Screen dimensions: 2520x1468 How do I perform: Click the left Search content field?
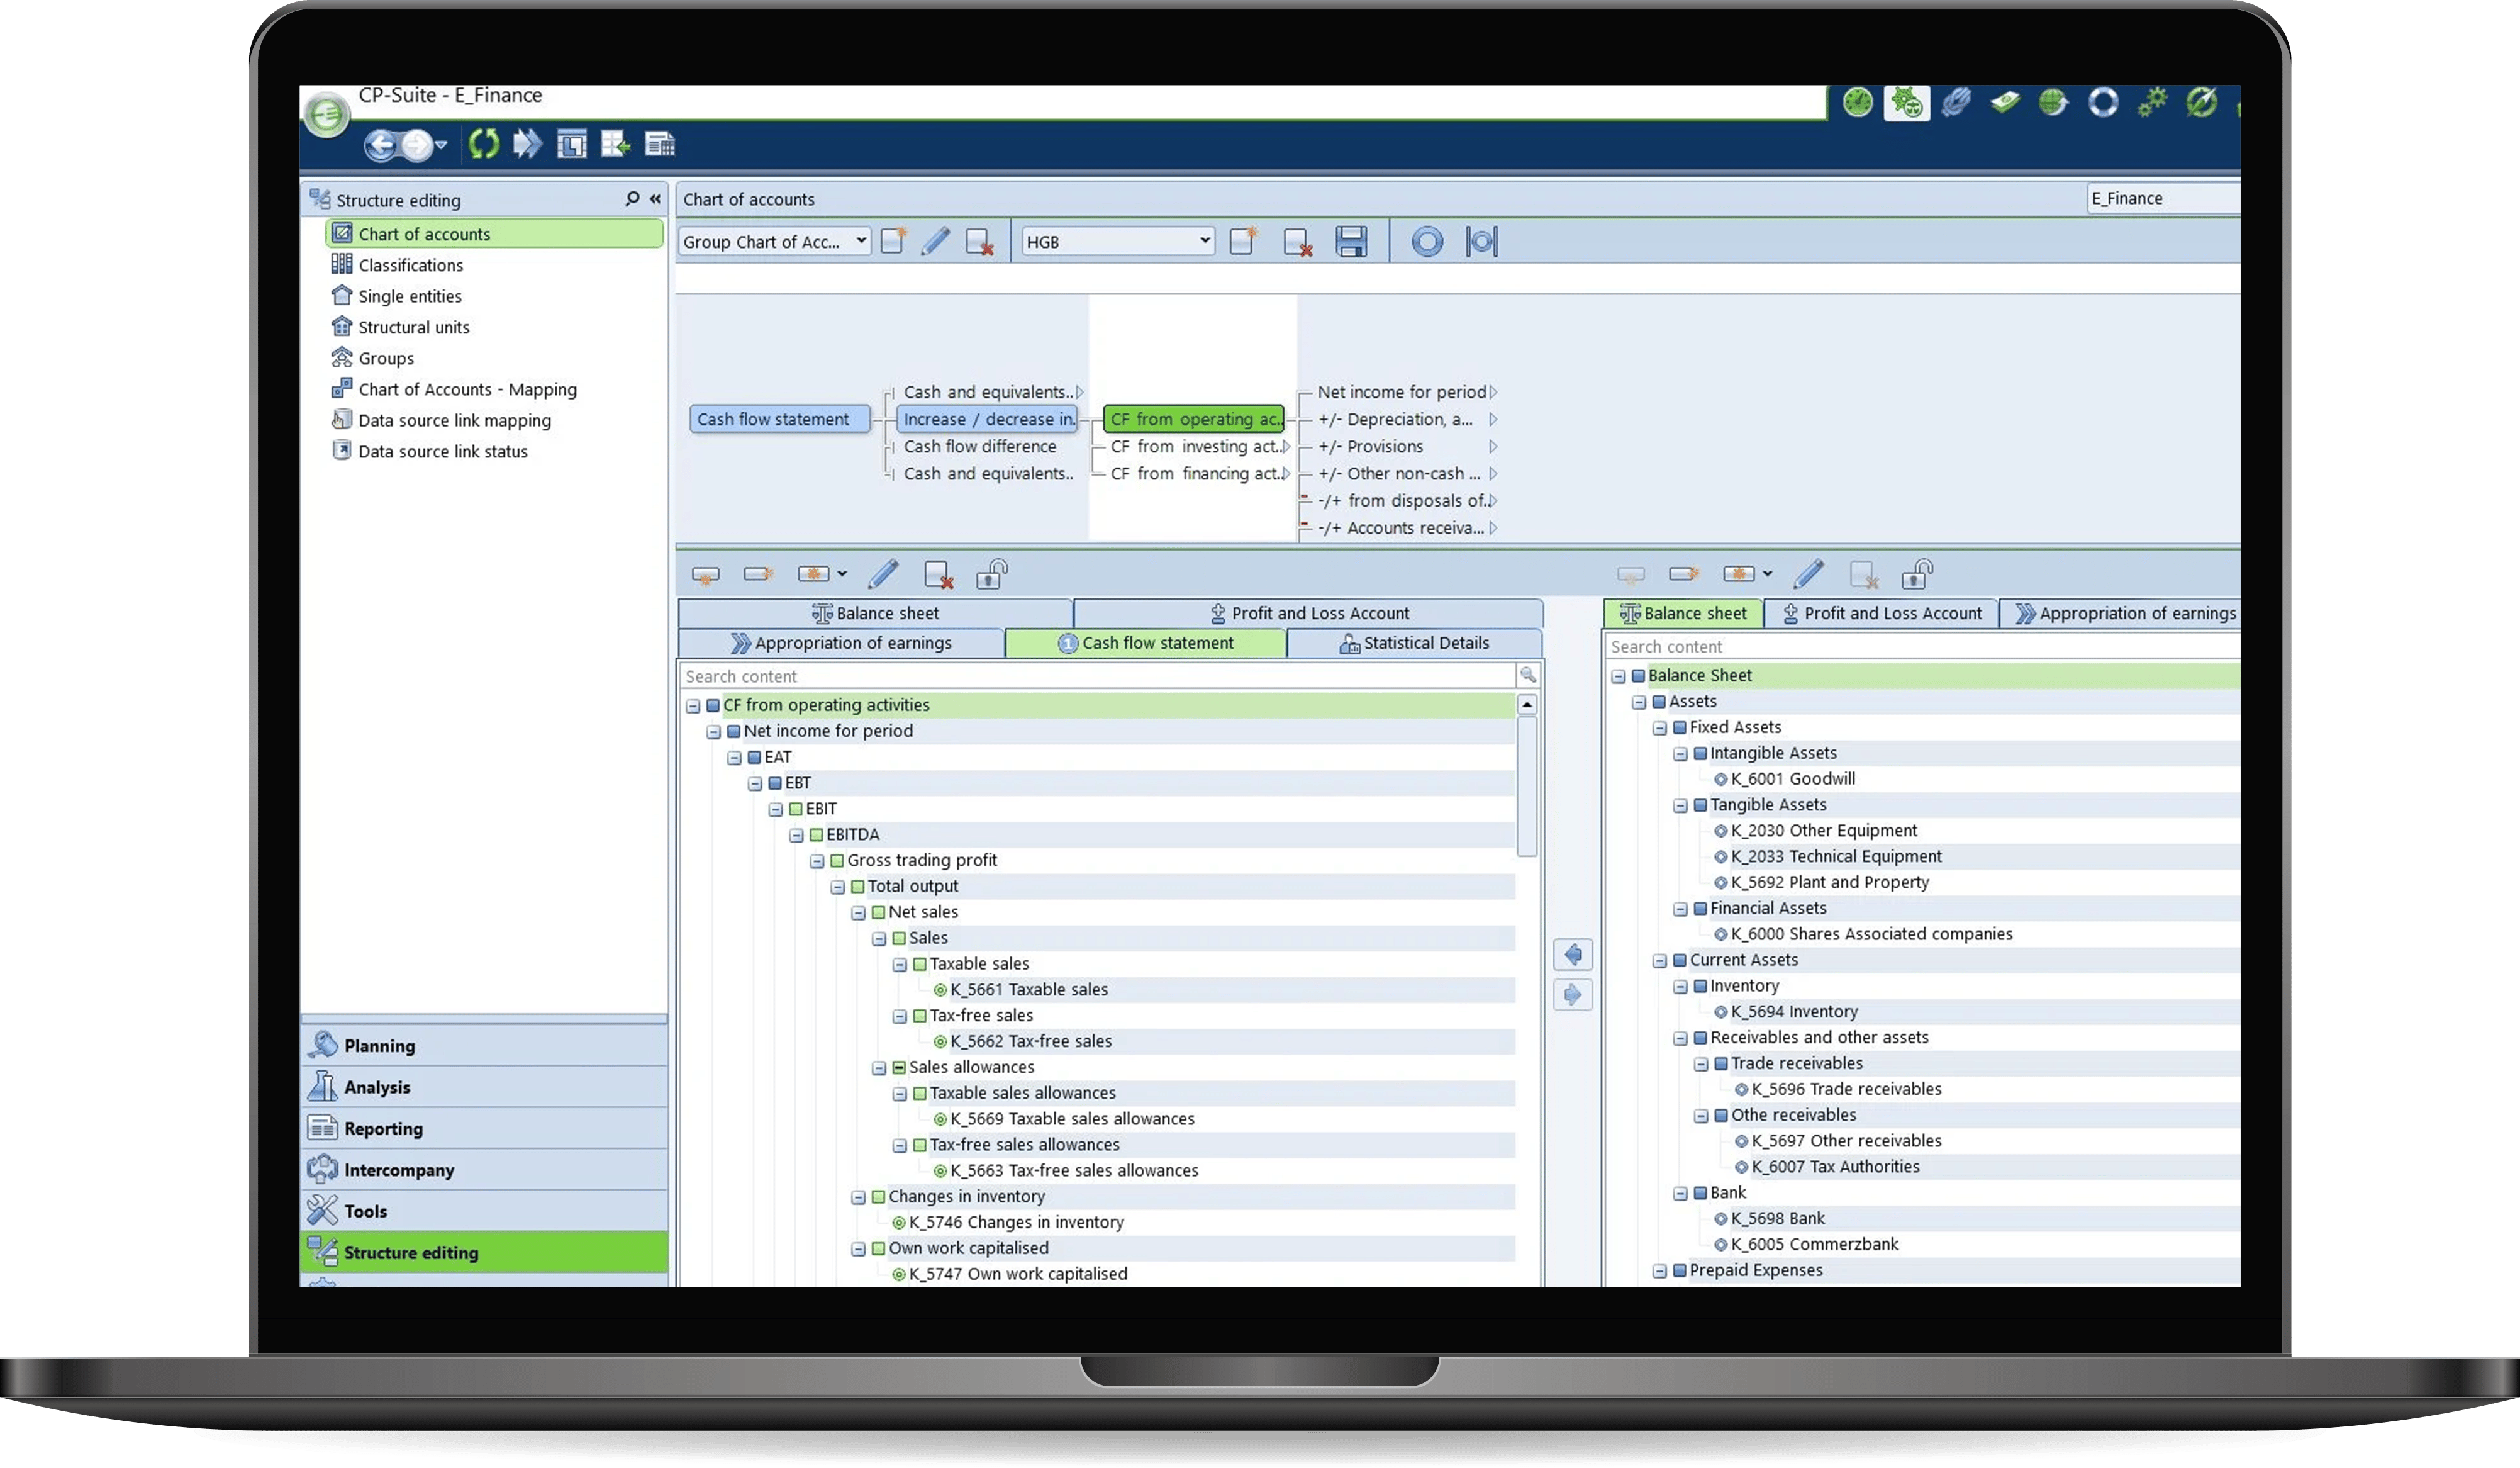coord(1097,676)
